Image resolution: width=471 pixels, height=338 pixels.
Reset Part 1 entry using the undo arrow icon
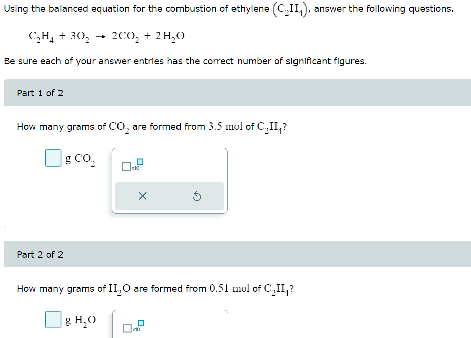pyautogui.click(x=197, y=196)
